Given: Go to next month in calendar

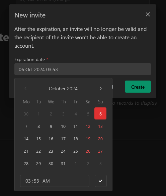Looking at the screenshot, I should [101, 89].
